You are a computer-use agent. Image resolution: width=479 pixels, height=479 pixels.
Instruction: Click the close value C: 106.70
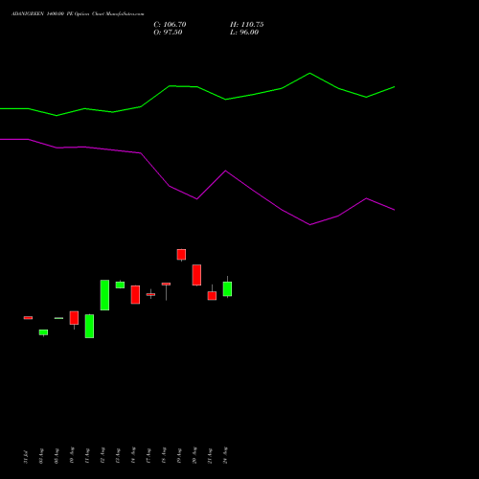(170, 25)
